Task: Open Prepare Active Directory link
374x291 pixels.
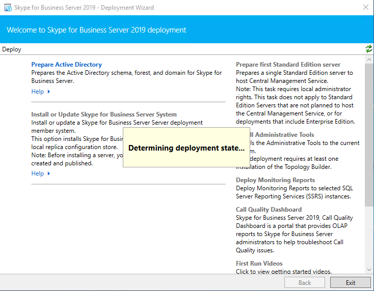Action: point(66,65)
